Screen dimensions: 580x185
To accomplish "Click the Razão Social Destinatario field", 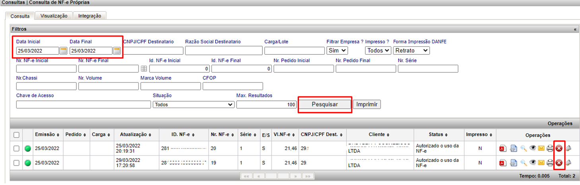I will point(224,51).
